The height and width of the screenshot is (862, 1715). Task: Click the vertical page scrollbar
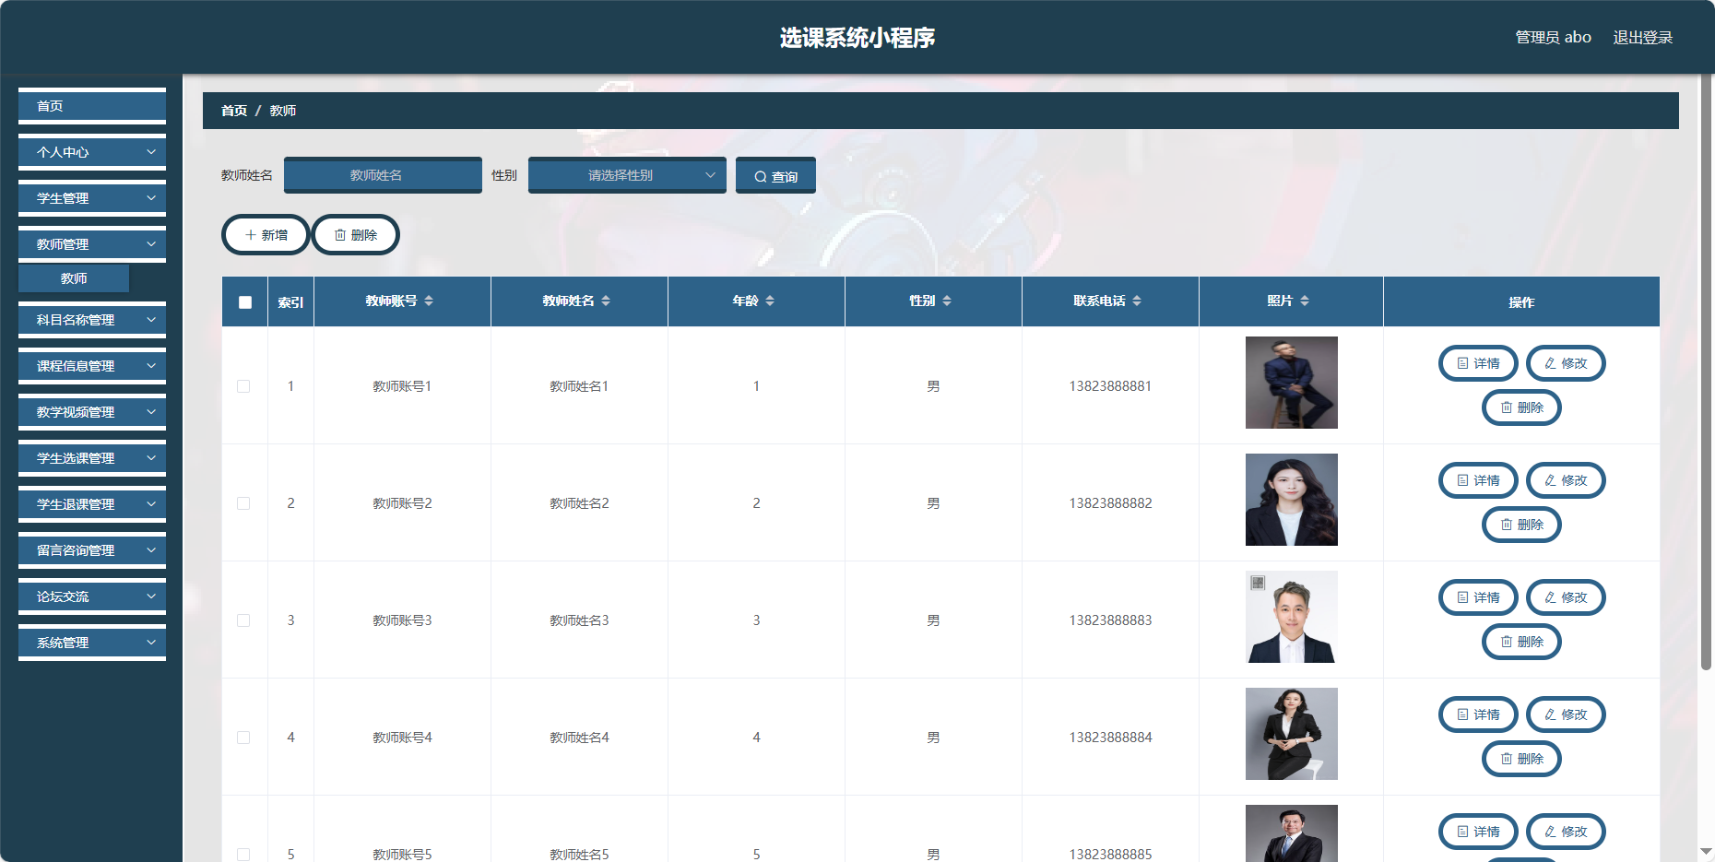coord(1706,372)
